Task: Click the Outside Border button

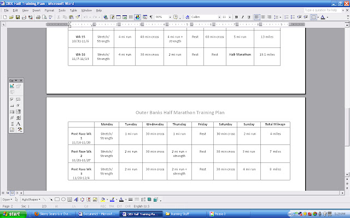Action: coord(313,17)
